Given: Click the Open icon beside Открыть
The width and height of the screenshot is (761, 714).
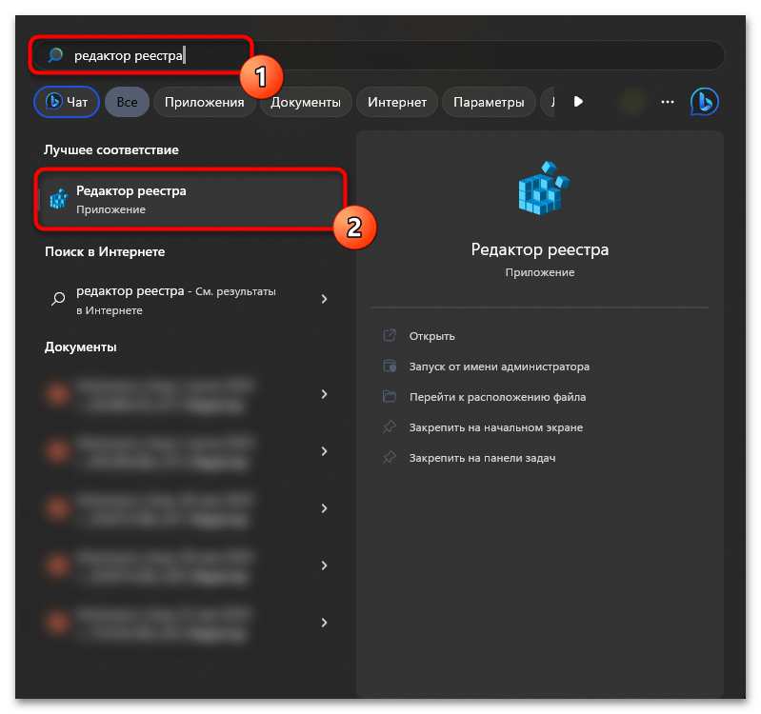Looking at the screenshot, I should click(390, 335).
